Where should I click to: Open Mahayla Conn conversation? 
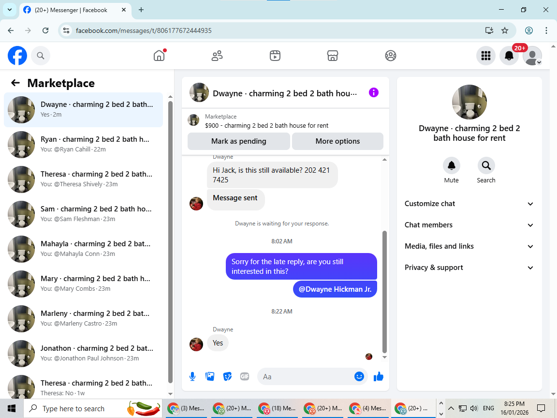(84, 249)
